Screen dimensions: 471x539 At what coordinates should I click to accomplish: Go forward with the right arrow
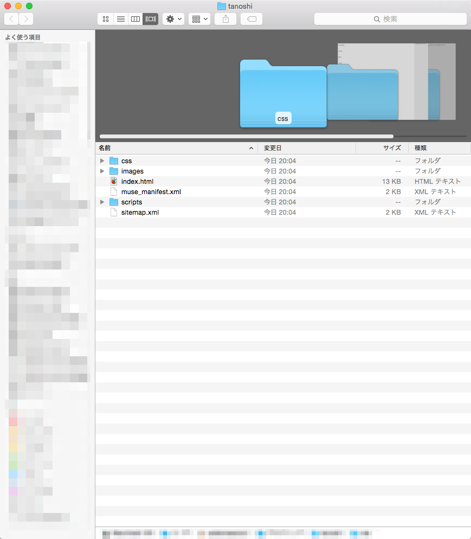point(26,19)
